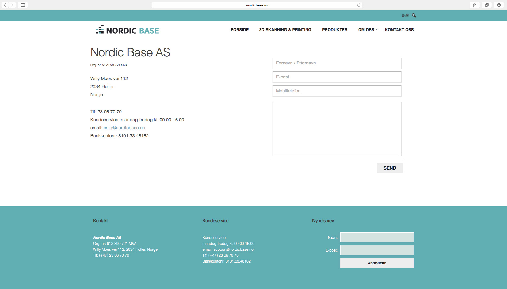Expand the OM OSS dropdown menu
This screenshot has width=507, height=289.
point(368,30)
